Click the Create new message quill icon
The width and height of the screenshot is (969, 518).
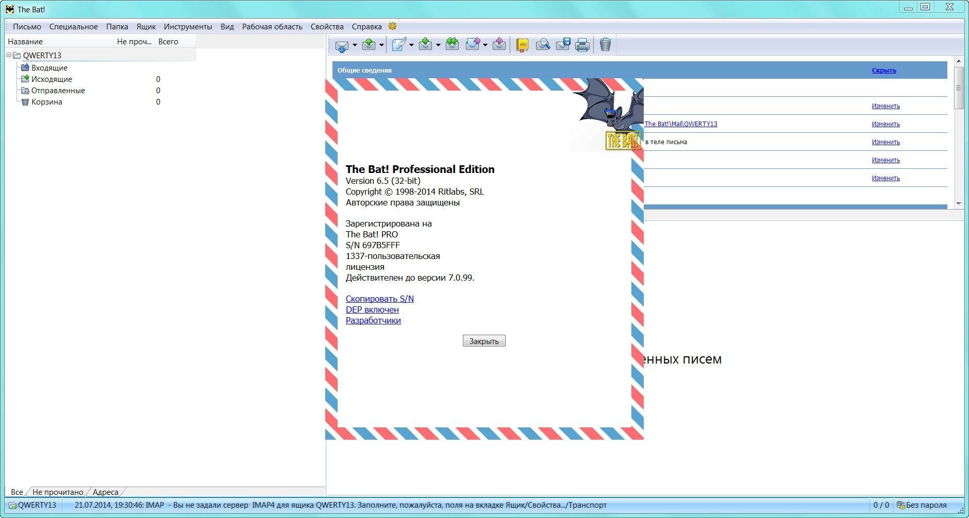[x=399, y=45]
